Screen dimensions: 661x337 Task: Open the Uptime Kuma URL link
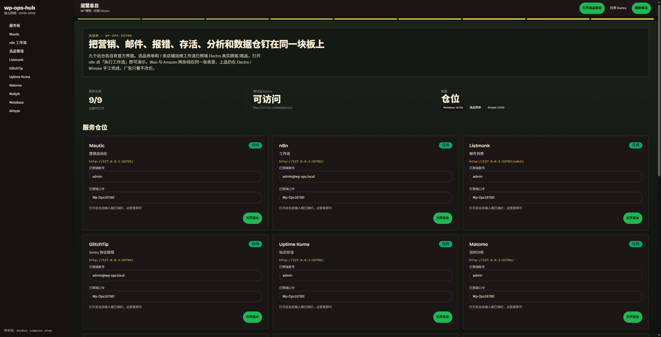(x=301, y=260)
